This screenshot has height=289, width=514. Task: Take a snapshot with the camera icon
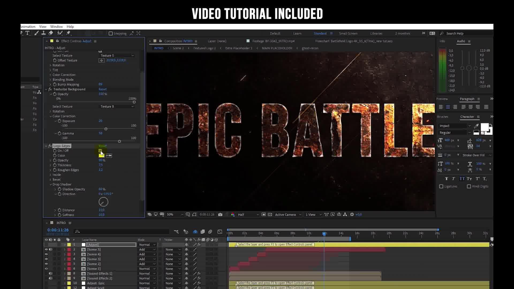pos(220,215)
